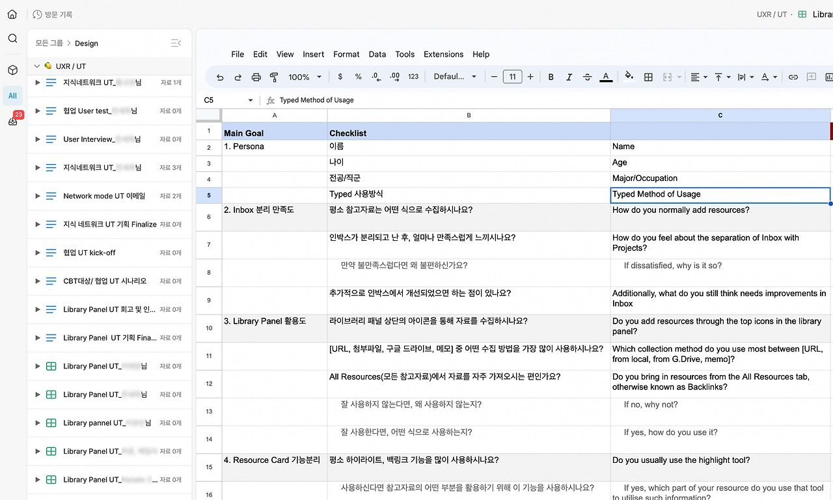Click the fx function icon
833x500 pixels.
[271, 100]
